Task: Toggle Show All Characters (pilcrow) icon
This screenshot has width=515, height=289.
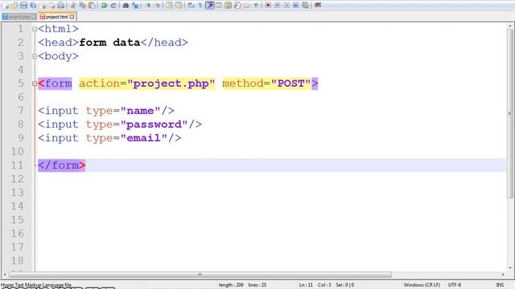Action: (x=200, y=6)
